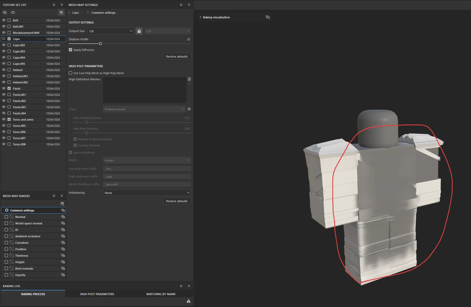This screenshot has height=307, width=471.
Task: Uncheck the Pants texture set
Action: pos(9,88)
